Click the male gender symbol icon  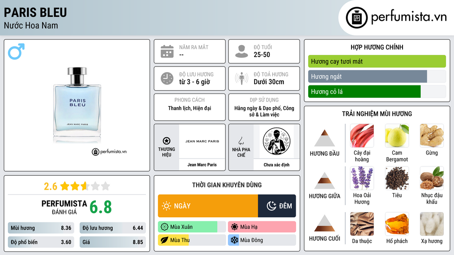point(16,51)
